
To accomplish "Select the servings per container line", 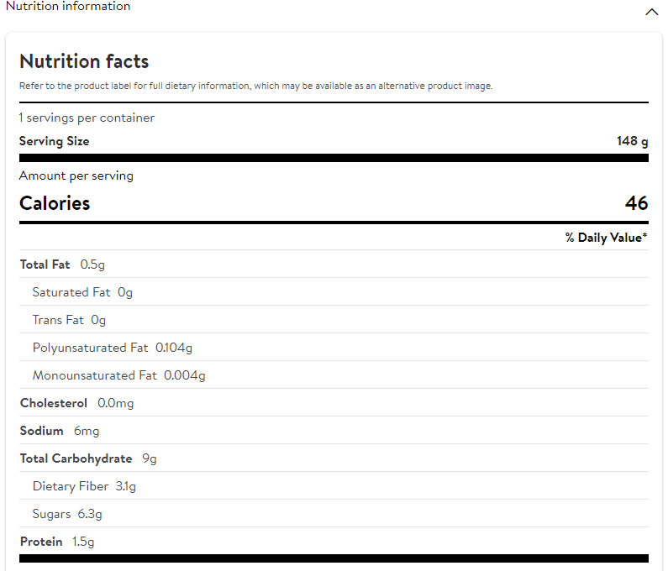I will (x=87, y=118).
